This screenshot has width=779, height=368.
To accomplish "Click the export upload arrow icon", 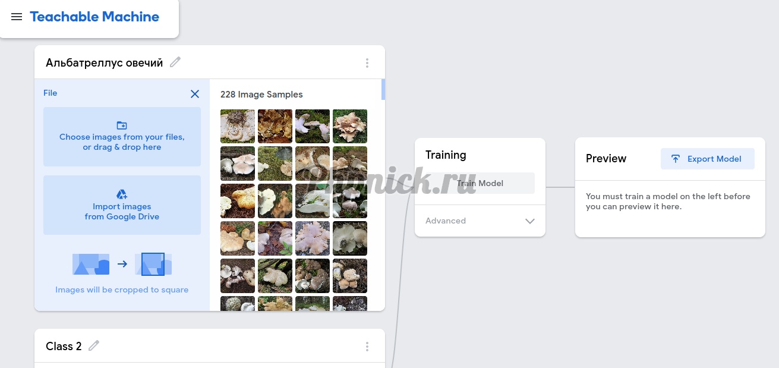I will (x=676, y=159).
